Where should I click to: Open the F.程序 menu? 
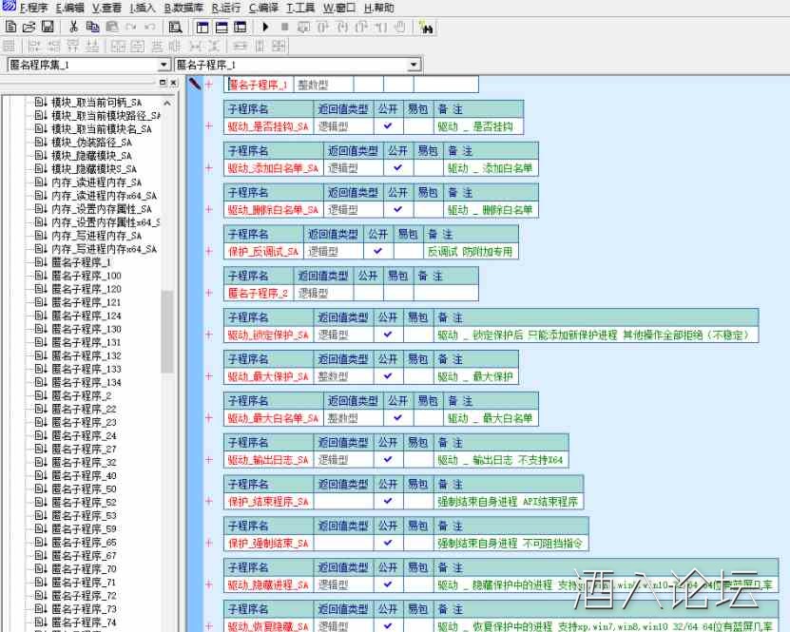(x=27, y=8)
